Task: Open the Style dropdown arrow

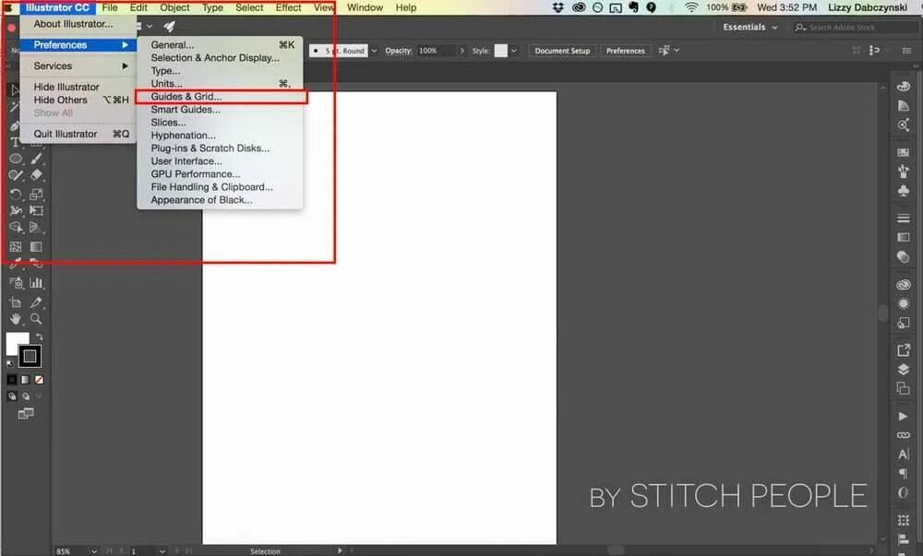Action: click(x=514, y=51)
